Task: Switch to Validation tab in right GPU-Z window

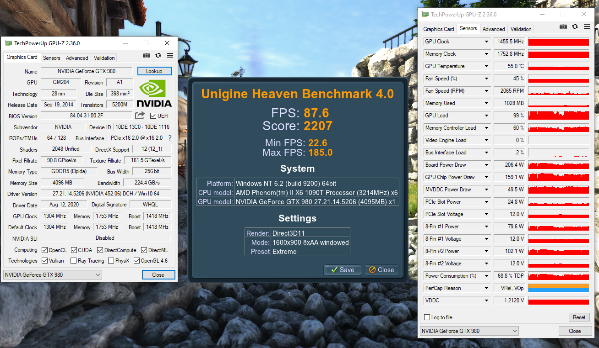Action: pyautogui.click(x=521, y=29)
